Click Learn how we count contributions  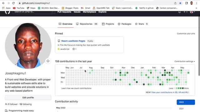[x=76, y=88]
